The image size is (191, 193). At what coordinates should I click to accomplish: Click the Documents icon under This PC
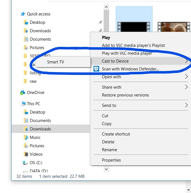[x=26, y=121]
